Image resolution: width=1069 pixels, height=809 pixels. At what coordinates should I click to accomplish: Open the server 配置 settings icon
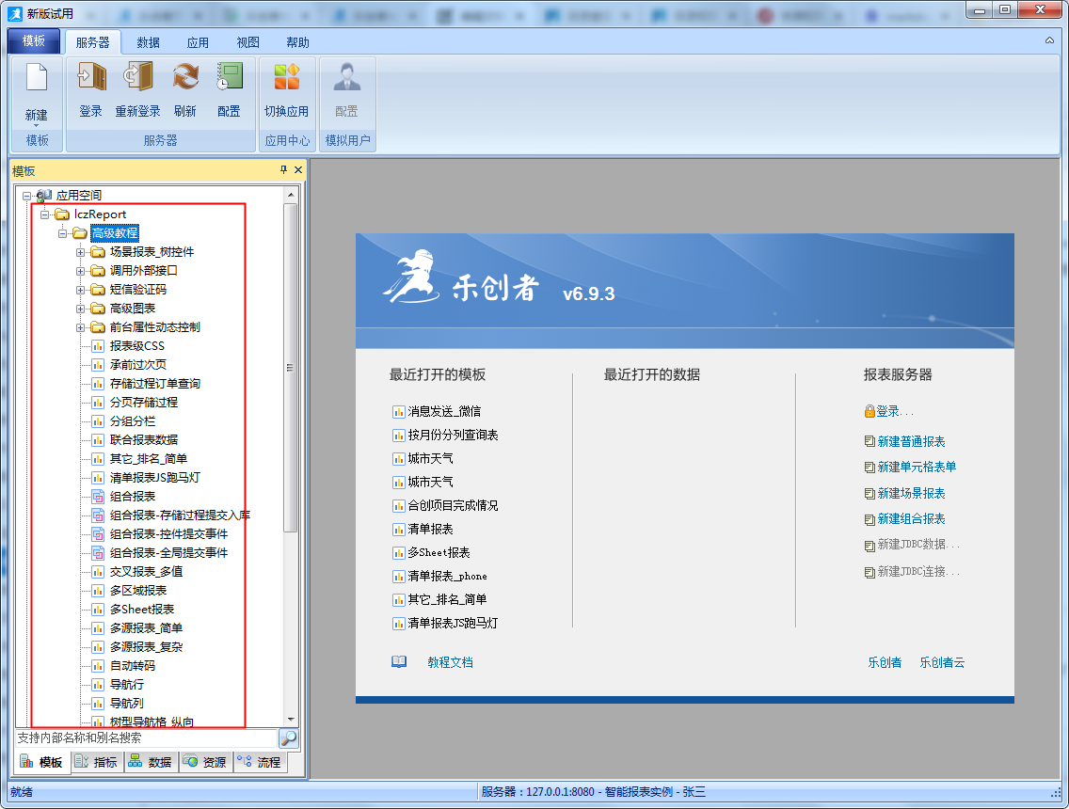pyautogui.click(x=229, y=77)
